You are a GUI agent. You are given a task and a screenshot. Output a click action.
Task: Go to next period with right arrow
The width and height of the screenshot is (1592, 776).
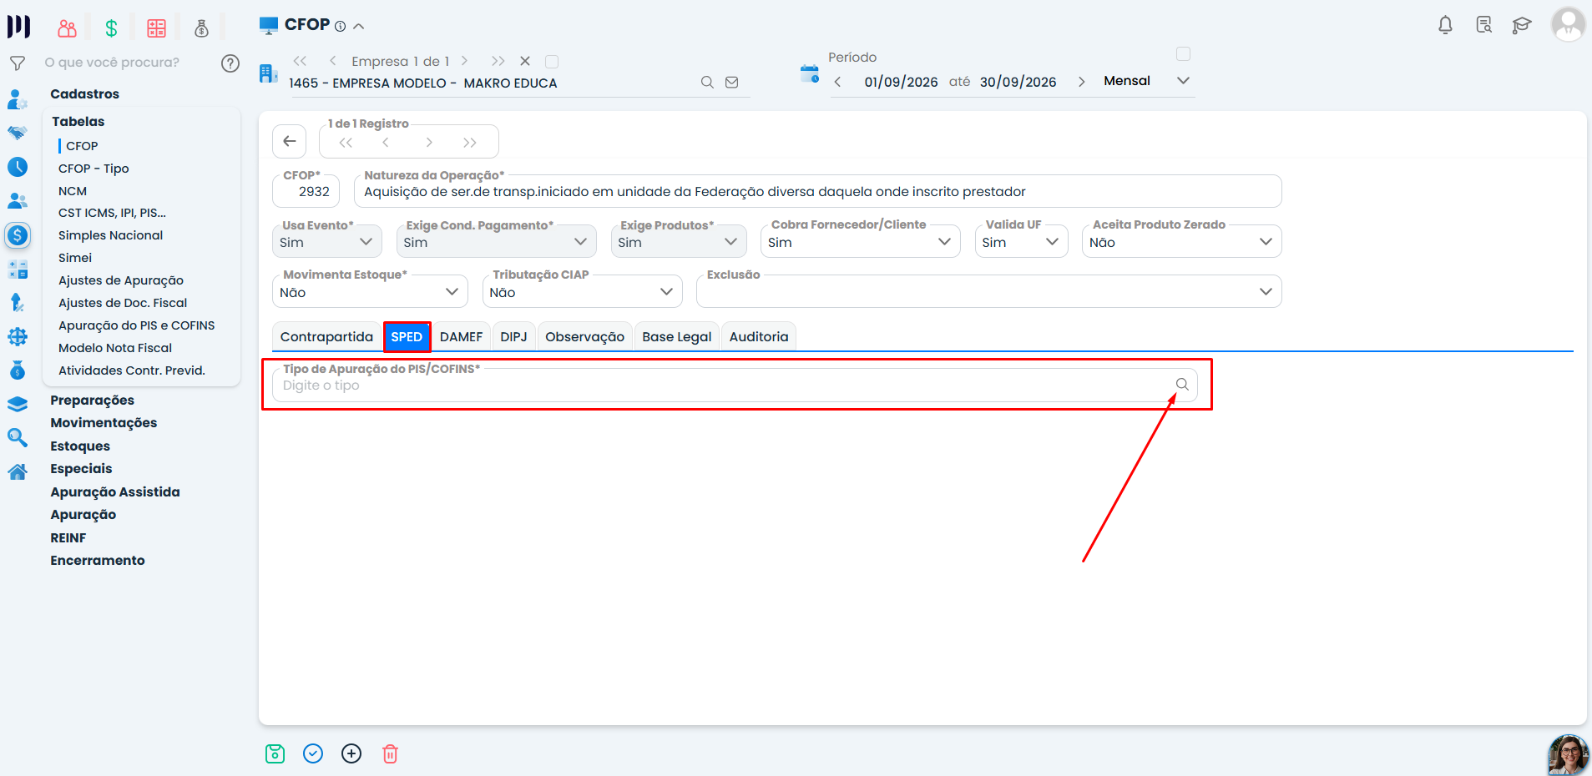click(1081, 82)
